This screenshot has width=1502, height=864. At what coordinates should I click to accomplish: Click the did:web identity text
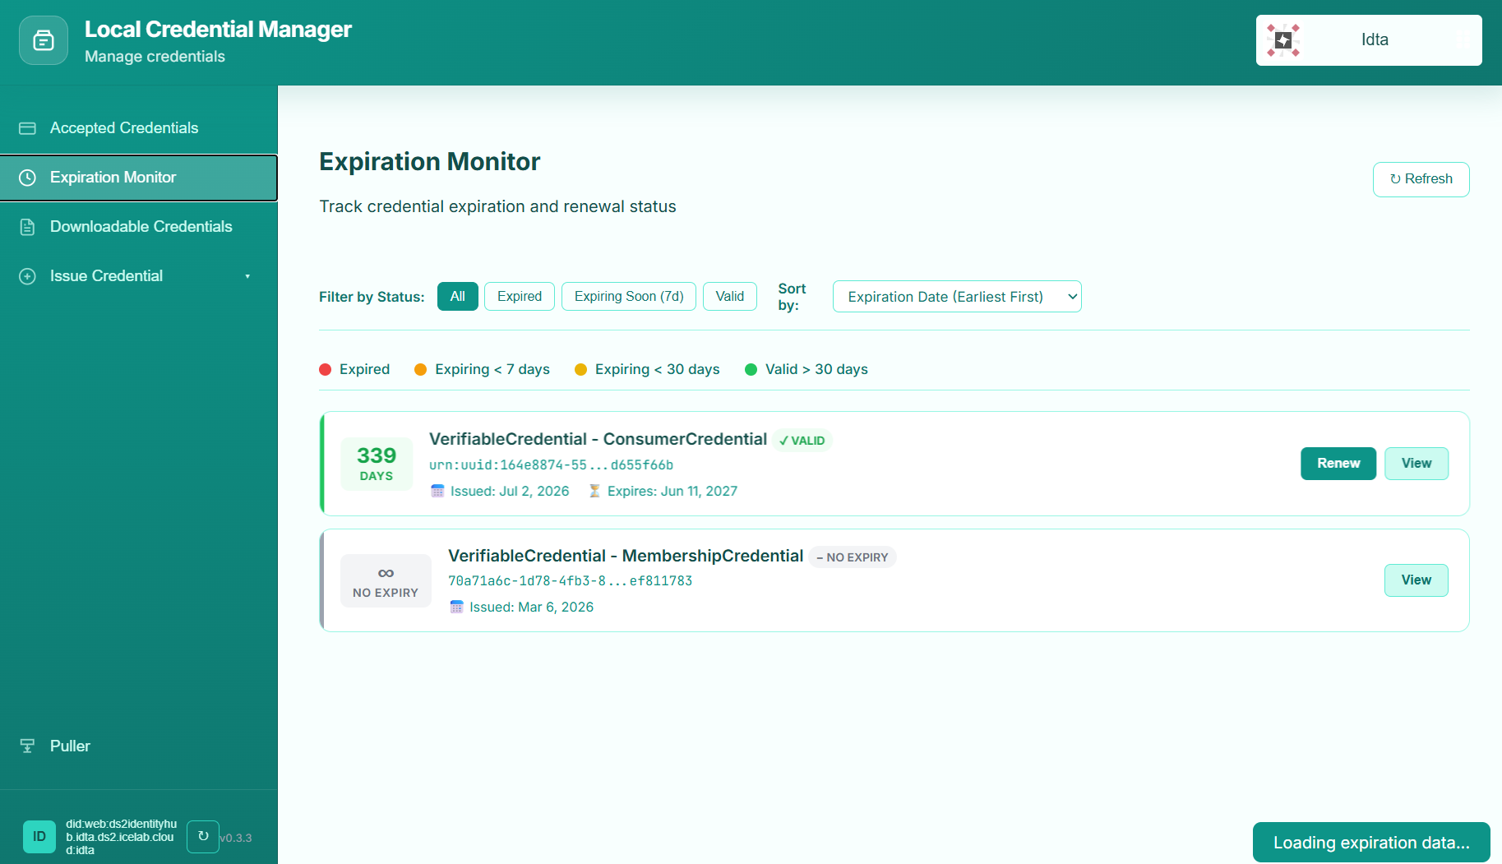coord(122,837)
